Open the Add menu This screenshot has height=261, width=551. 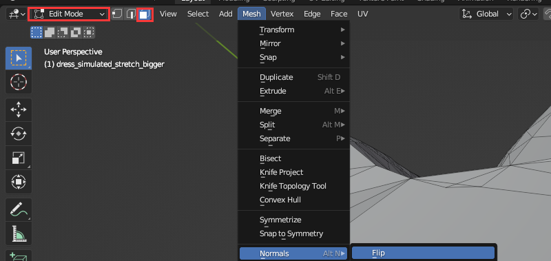[226, 14]
